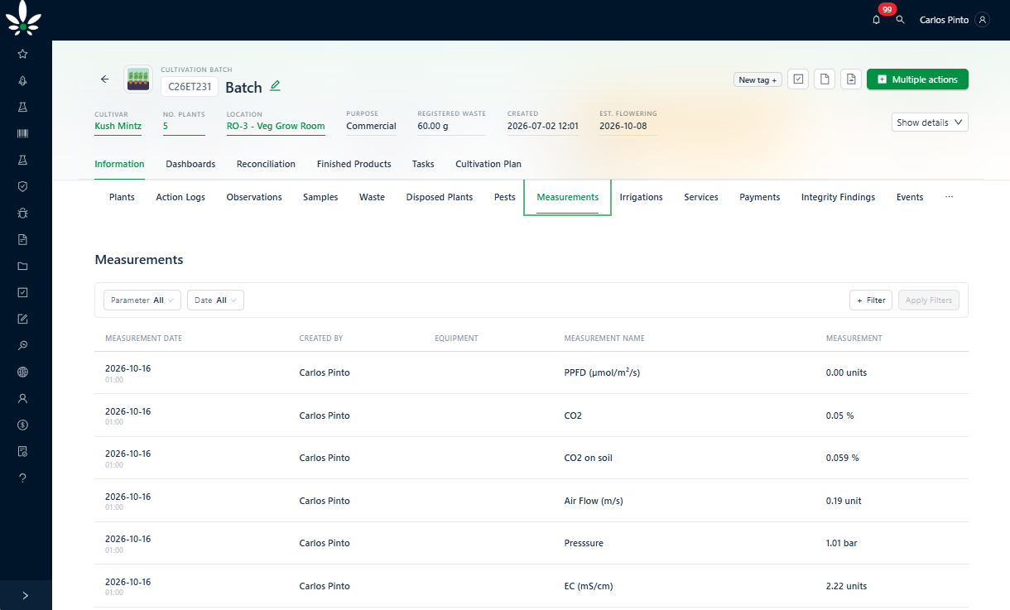Click the dollar coin sidebar icon
The width and height of the screenshot is (1010, 610).
[x=22, y=425]
